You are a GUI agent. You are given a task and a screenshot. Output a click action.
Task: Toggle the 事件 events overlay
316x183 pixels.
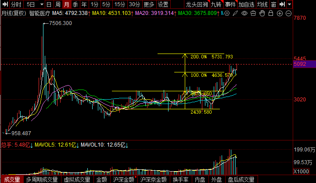click(x=230, y=4)
